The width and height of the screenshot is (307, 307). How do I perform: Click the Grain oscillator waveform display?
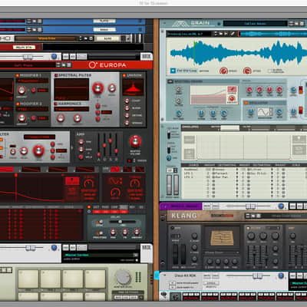264,112
